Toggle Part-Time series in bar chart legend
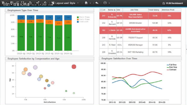This screenshot has height=105, width=187. pos(83,19)
